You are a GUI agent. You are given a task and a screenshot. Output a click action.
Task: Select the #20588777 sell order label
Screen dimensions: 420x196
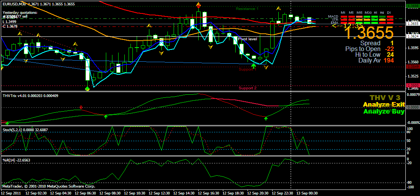click(16, 16)
